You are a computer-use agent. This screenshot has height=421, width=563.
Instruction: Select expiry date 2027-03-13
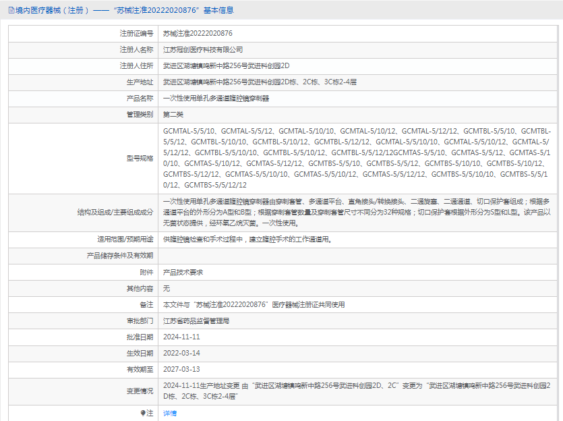181,369
